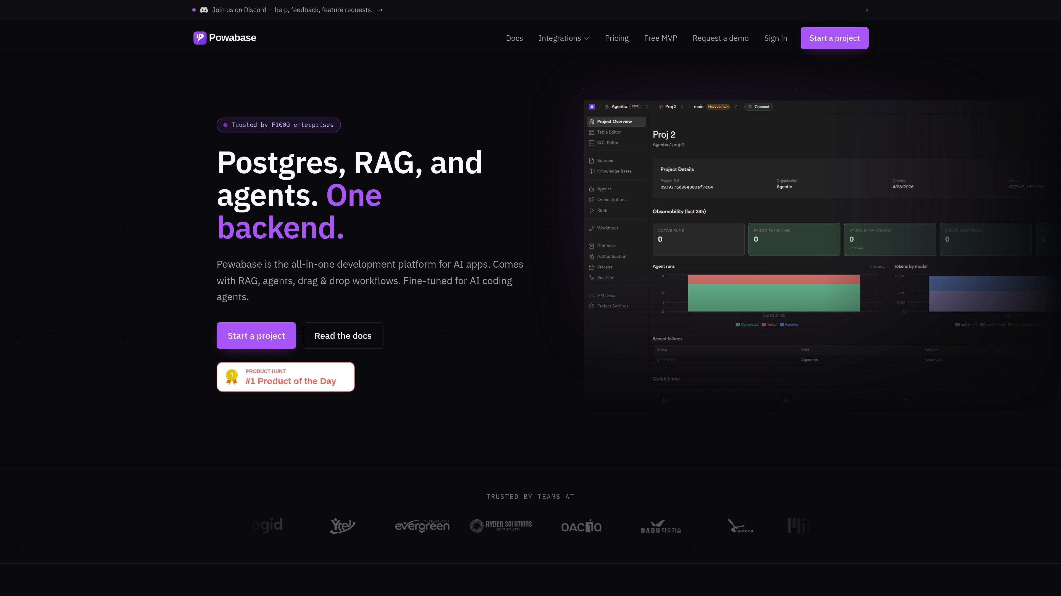Screen dimensions: 1061x596
Task: Click the Agents icon in sidebar
Action: tap(592, 189)
